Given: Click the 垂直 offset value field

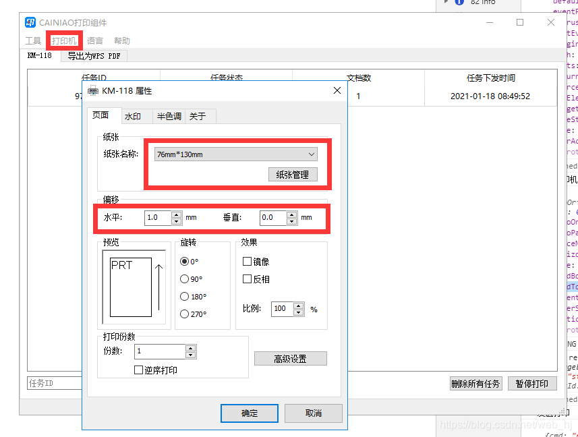Looking at the screenshot, I should tap(273, 218).
